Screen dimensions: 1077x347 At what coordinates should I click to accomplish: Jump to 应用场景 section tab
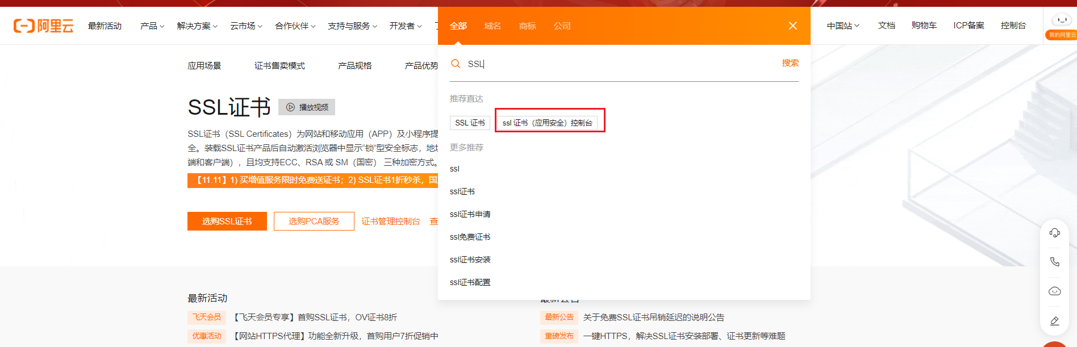(204, 66)
